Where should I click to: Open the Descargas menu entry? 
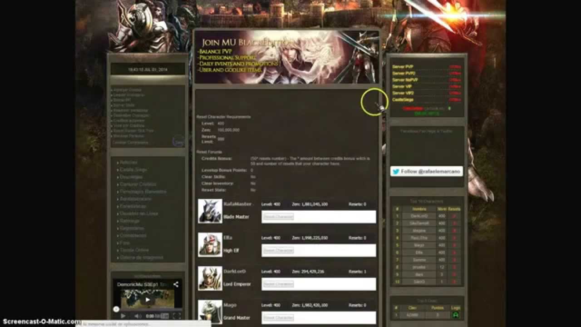(131, 177)
